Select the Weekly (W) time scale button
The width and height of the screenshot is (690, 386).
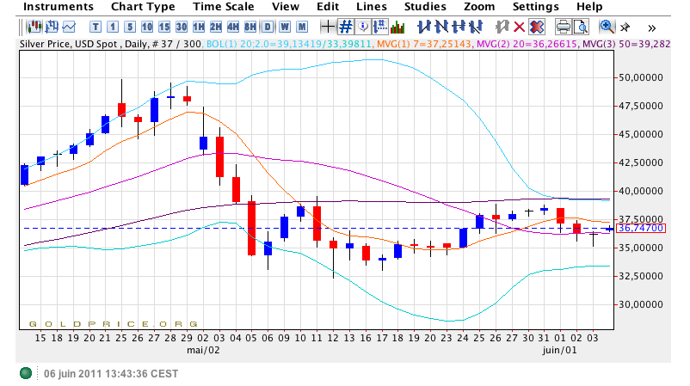285,26
